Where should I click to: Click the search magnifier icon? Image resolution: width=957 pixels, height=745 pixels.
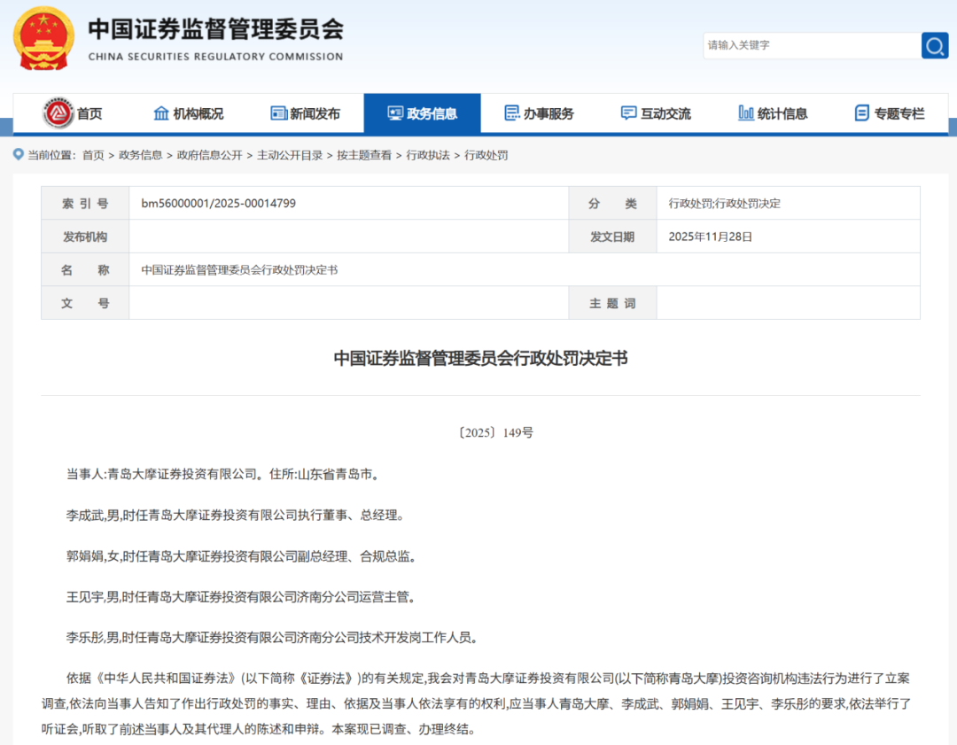pos(934,45)
